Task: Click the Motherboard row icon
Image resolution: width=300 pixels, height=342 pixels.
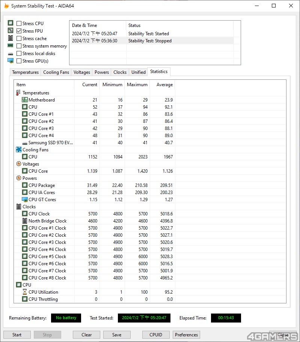Action: [25, 100]
